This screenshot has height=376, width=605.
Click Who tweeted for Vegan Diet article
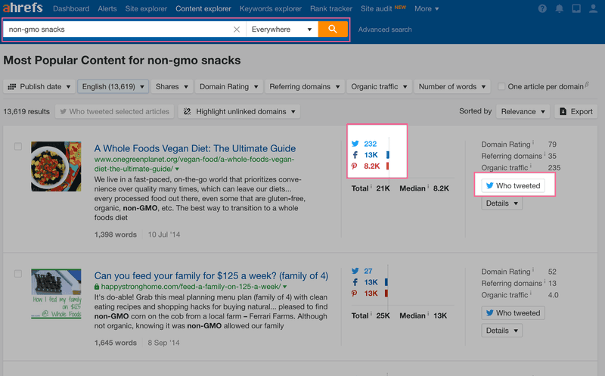tap(513, 185)
